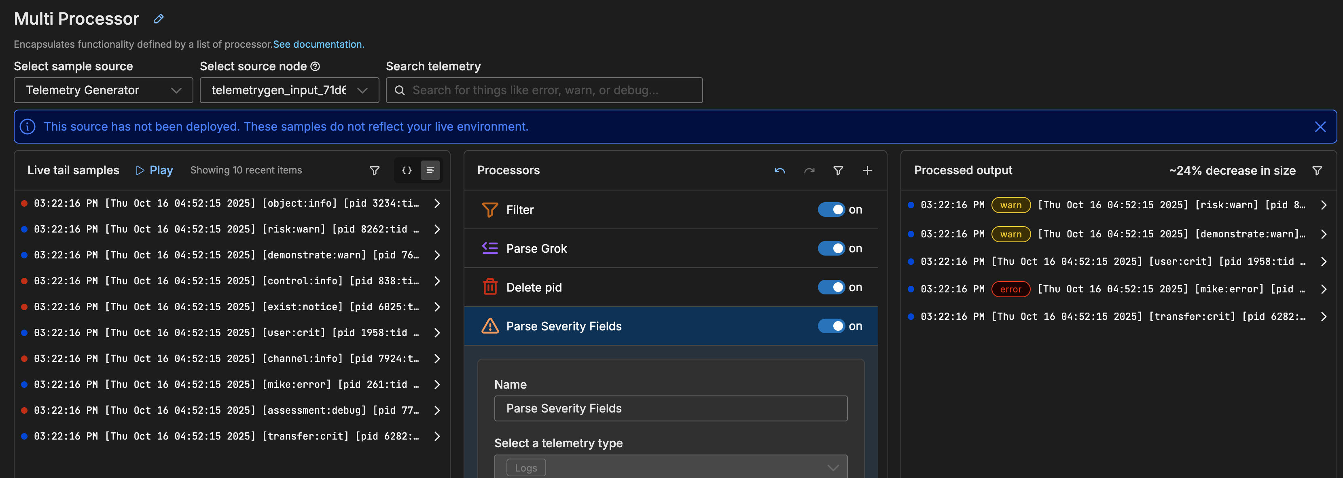The width and height of the screenshot is (1343, 478).
Task: Expand the object:info log sample row
Action: (437, 203)
